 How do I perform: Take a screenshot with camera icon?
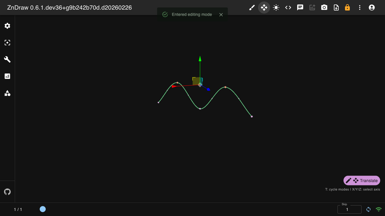click(324, 7)
